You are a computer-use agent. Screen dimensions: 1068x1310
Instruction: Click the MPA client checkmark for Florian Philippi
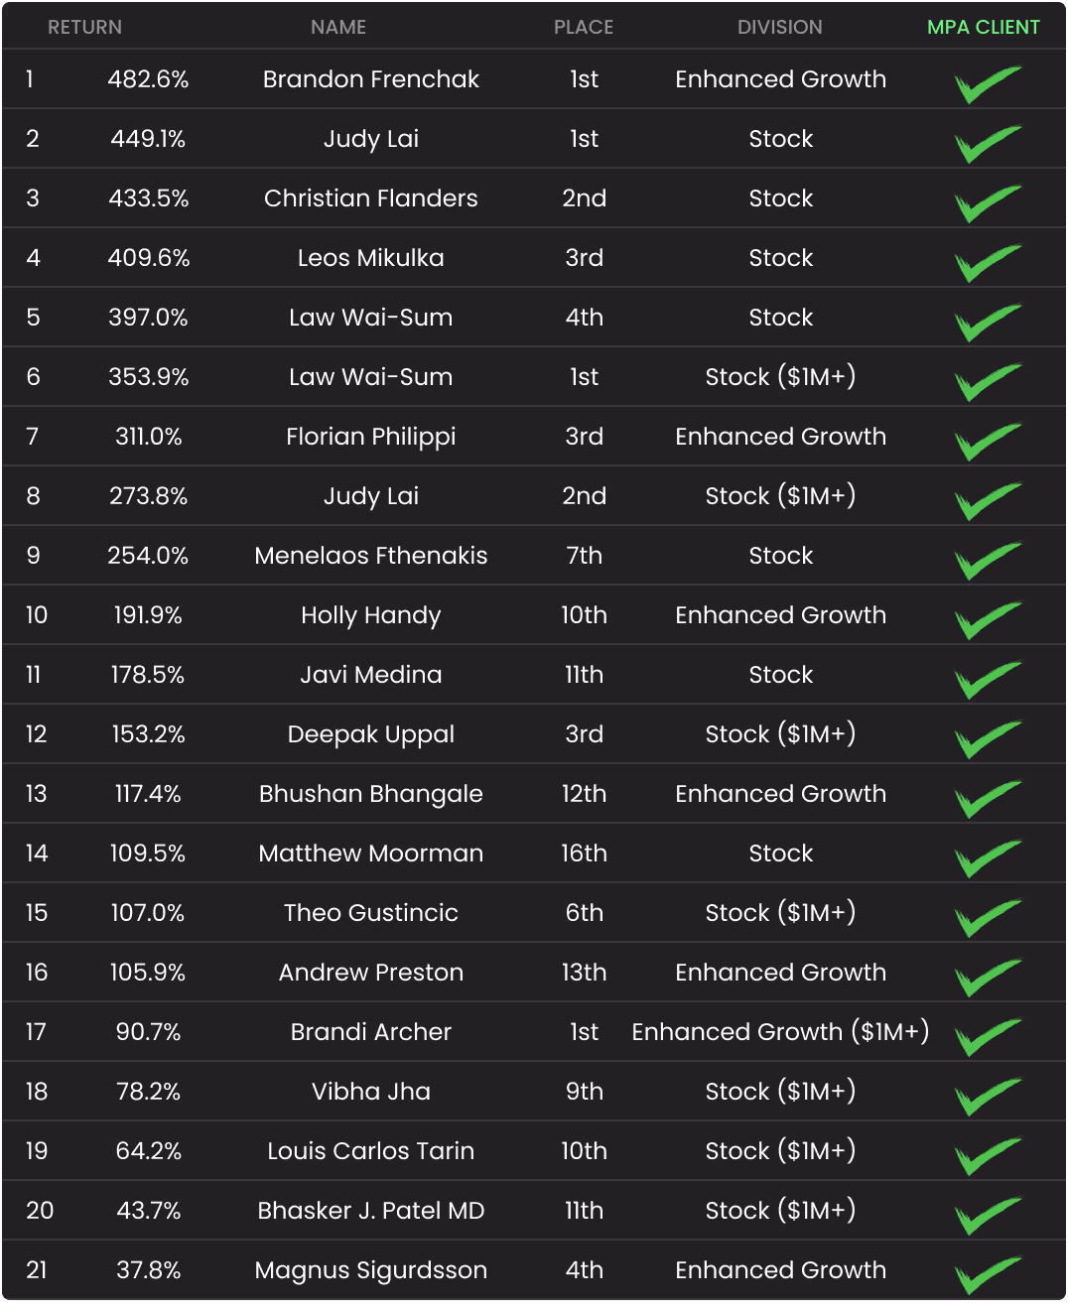pyautogui.click(x=987, y=442)
